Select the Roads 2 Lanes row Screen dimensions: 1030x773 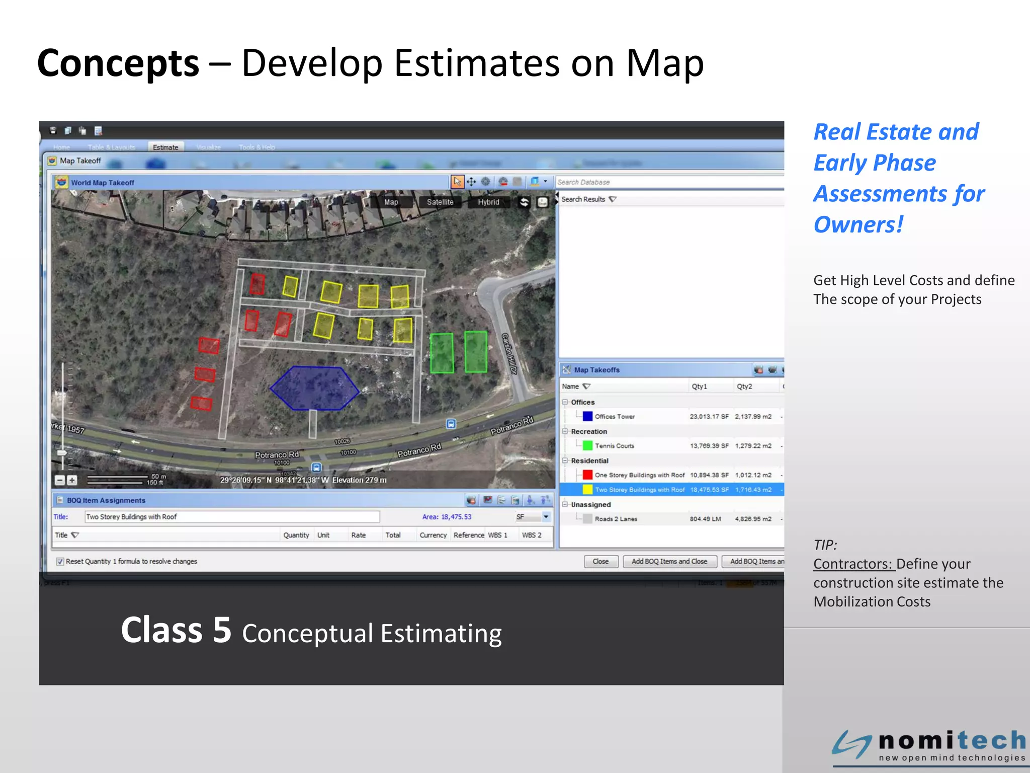pyautogui.click(x=672, y=519)
